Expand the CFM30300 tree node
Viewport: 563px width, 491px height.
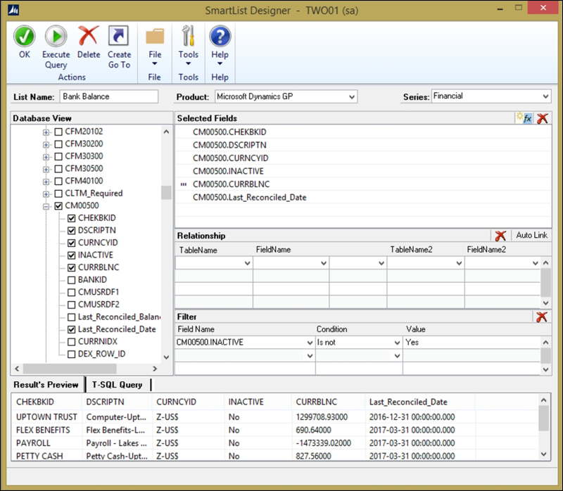click(46, 157)
